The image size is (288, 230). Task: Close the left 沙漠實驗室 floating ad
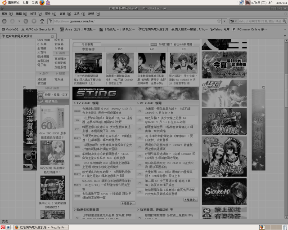(x=25, y=87)
